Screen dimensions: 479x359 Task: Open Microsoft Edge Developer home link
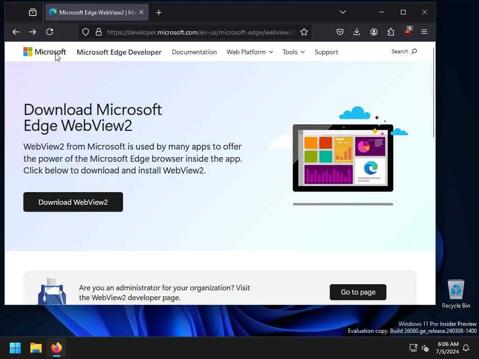119,52
